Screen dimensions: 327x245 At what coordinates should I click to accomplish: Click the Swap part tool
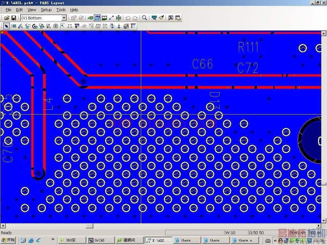click(42, 26)
